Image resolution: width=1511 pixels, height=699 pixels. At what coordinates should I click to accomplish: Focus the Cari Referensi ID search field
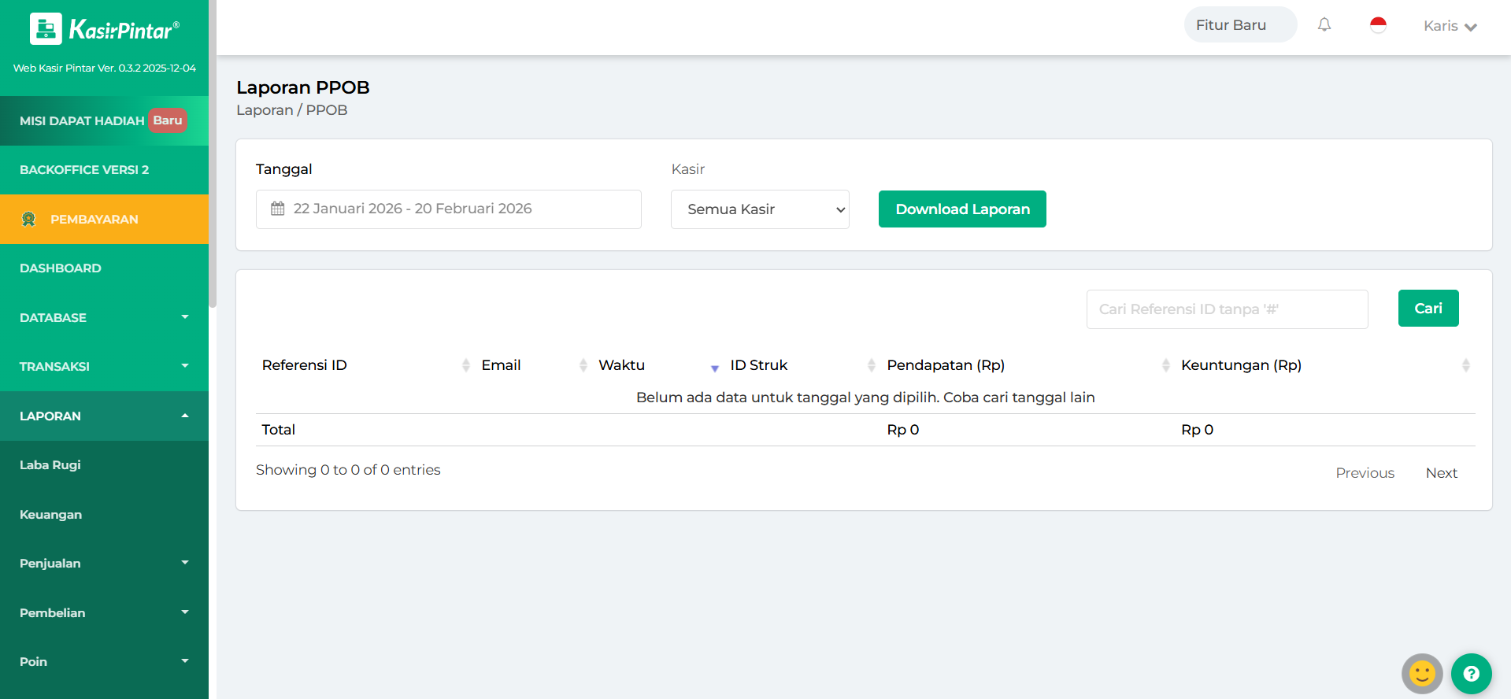(1226, 309)
